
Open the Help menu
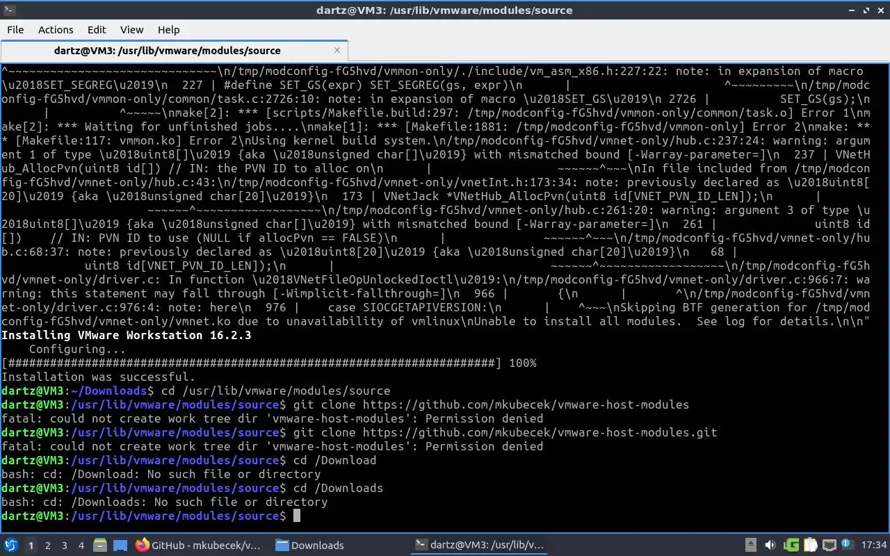[168, 29]
